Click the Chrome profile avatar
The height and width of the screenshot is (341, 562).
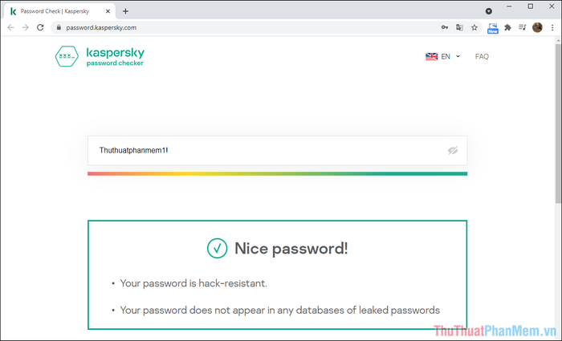[x=537, y=26]
